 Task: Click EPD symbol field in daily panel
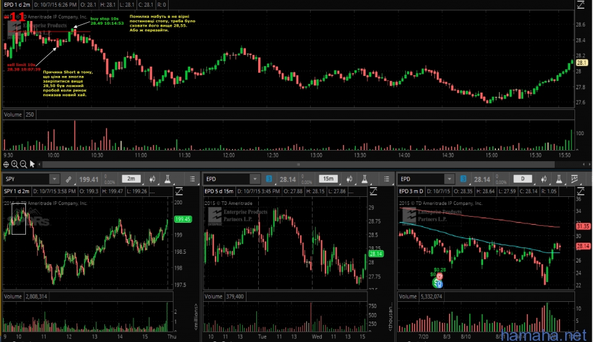[x=422, y=179]
